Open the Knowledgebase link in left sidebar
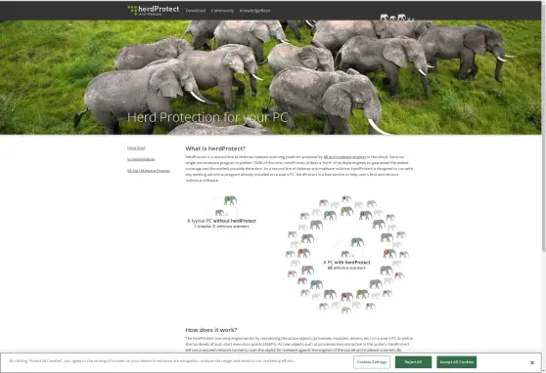The height and width of the screenshot is (373, 546). (141, 159)
